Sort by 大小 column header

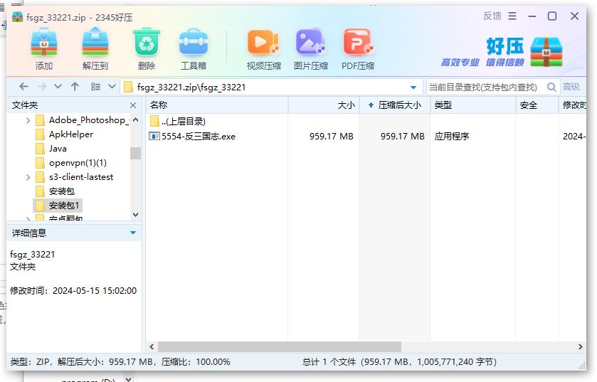tap(324, 105)
